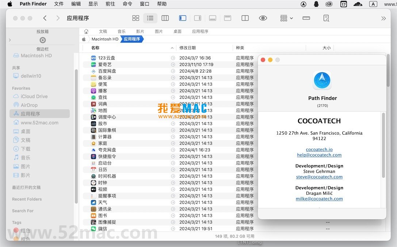Click the ruler-shaped path bar toolbar icon
Viewport: 397px width, 247px height.
pyautogui.click(x=306, y=18)
